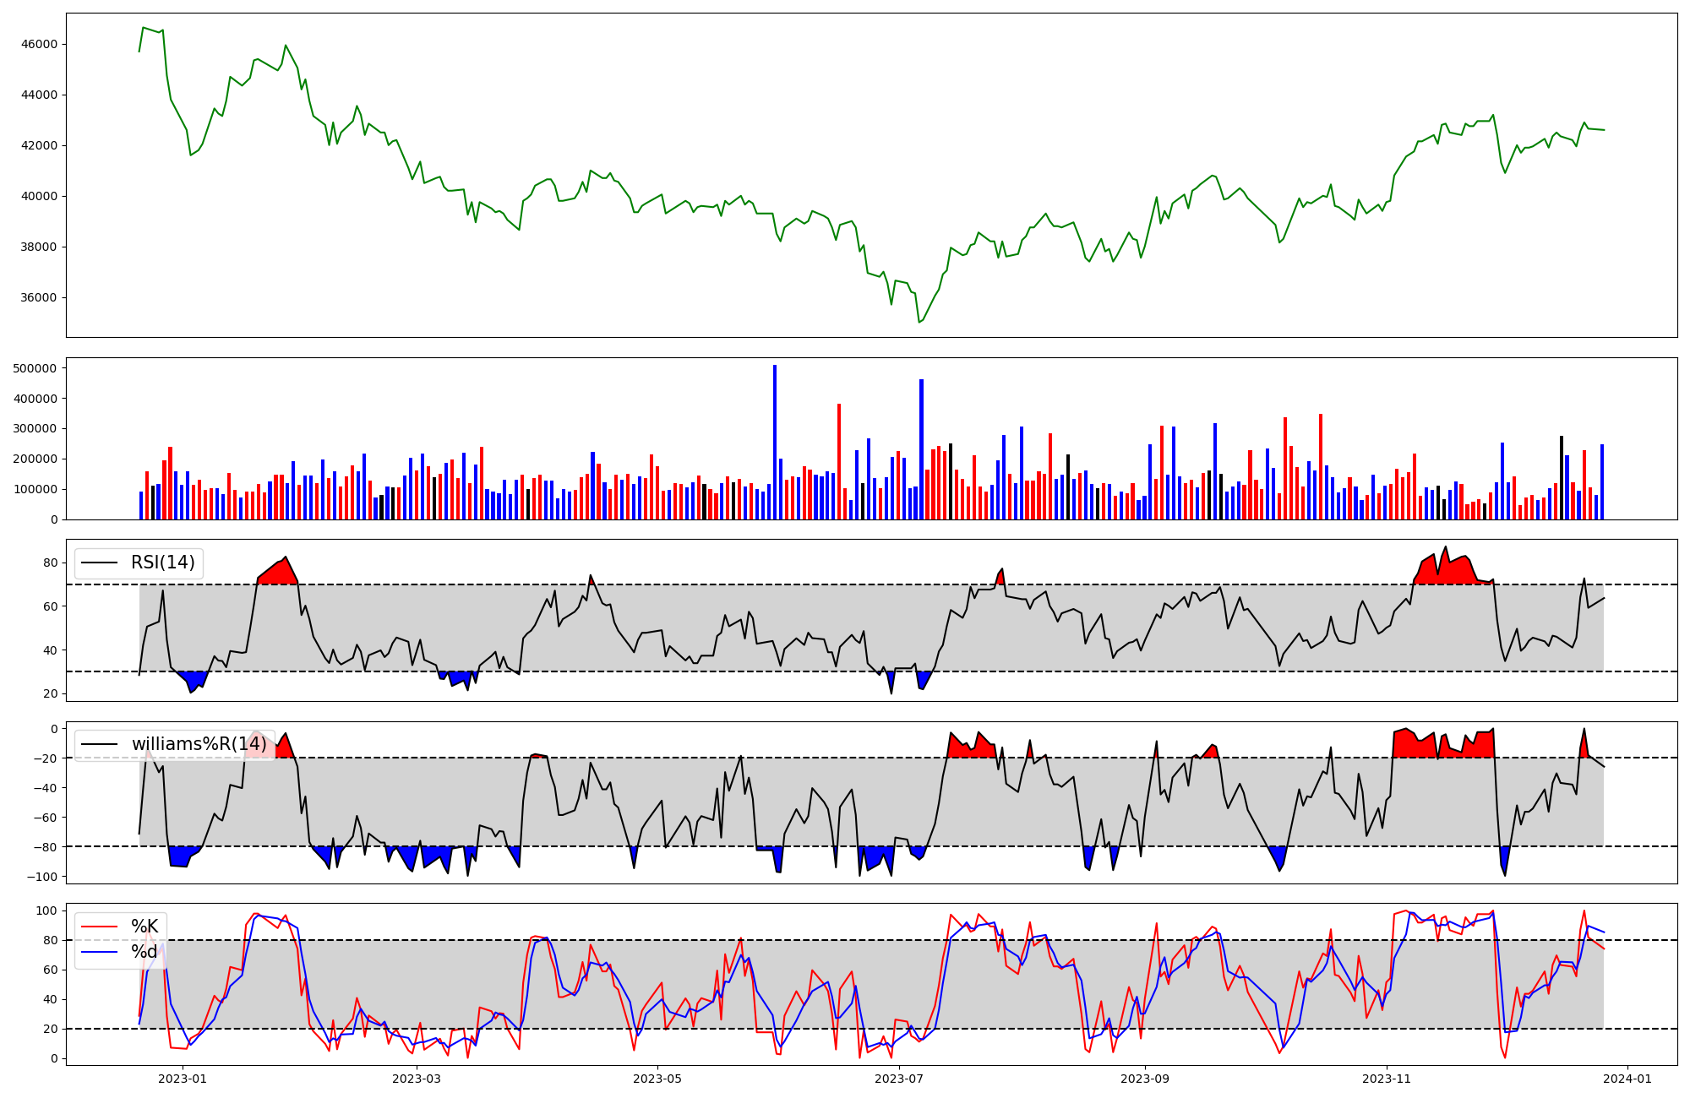Click the 2023-11 x-axis date label
The width and height of the screenshot is (1690, 1098).
point(1387,1079)
